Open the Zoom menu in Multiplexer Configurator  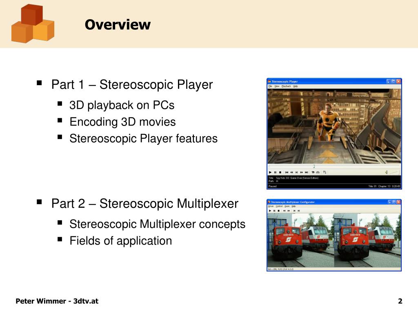[287, 206]
